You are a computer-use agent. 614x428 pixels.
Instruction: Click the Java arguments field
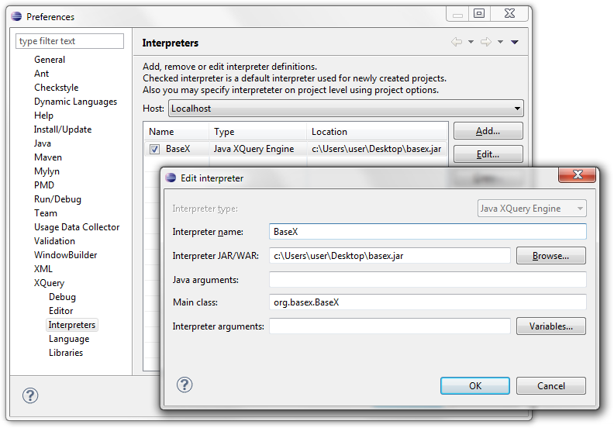[428, 280]
